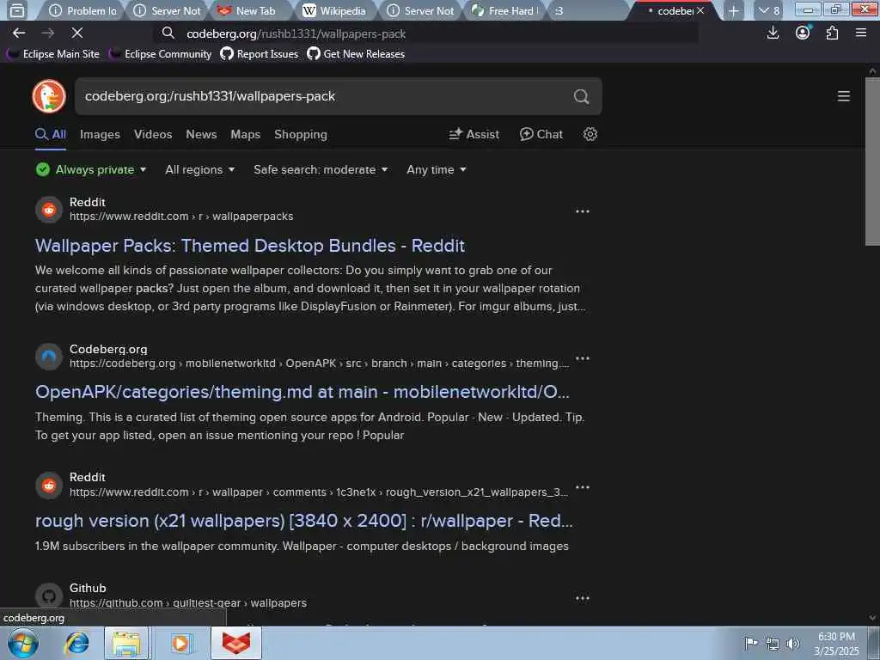
Task: Expand the All regions dropdown
Action: pyautogui.click(x=199, y=169)
